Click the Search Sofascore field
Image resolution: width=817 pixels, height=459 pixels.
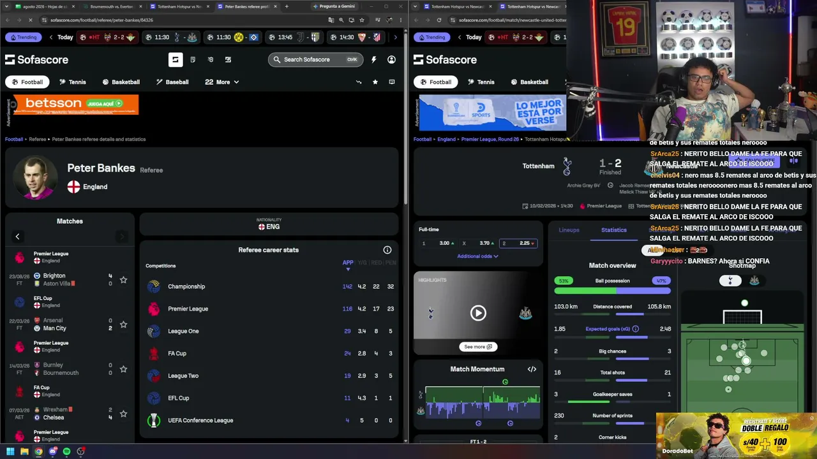pyautogui.click(x=315, y=59)
